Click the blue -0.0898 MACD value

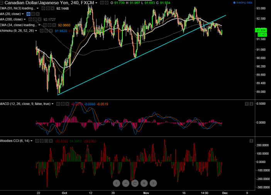[90, 104]
